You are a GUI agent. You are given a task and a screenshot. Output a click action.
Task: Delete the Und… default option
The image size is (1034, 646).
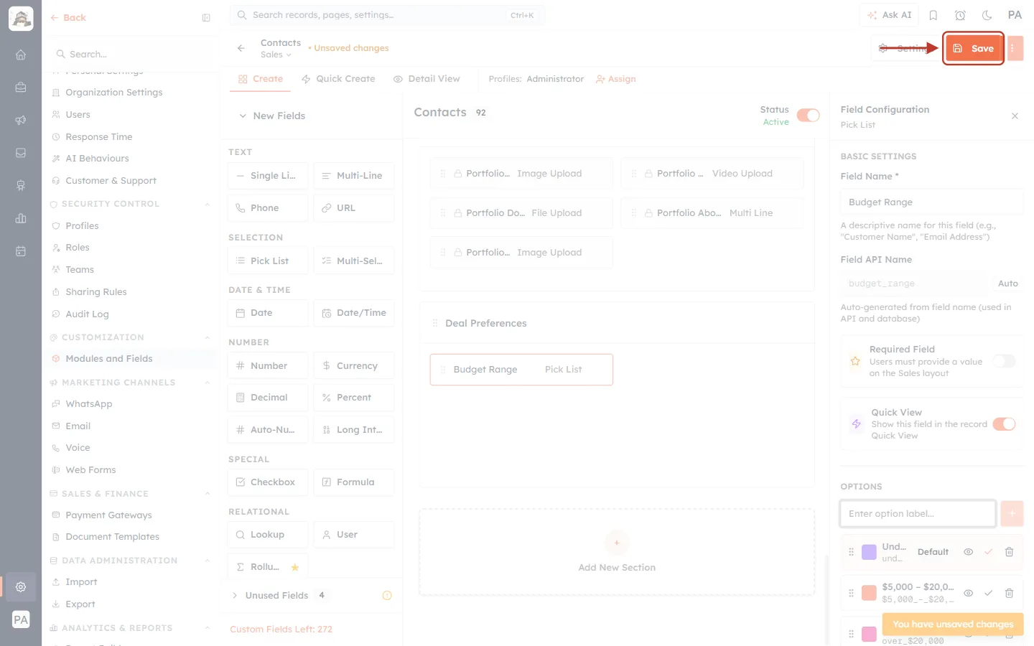[1009, 552]
